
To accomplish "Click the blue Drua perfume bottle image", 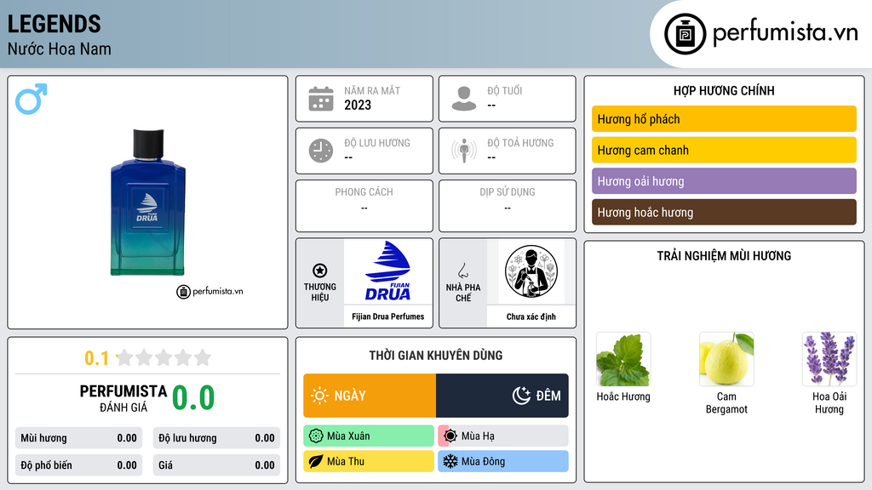I will [148, 202].
